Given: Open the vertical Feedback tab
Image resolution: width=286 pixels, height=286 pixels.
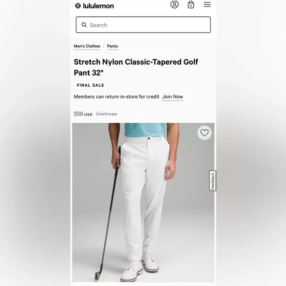Looking at the screenshot, I should (x=213, y=181).
